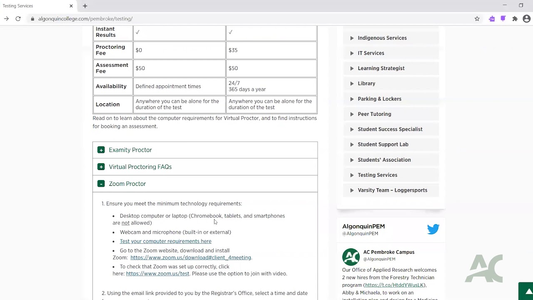Open the Virtual Proctoring FAQs accordion title
Viewport: 533px width, 300px height.
[x=140, y=167]
